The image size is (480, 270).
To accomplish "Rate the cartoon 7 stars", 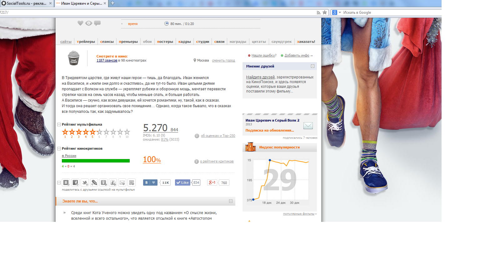I will click(106, 132).
